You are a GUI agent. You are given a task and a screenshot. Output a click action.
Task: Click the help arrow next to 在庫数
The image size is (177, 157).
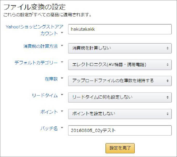tap(62, 79)
